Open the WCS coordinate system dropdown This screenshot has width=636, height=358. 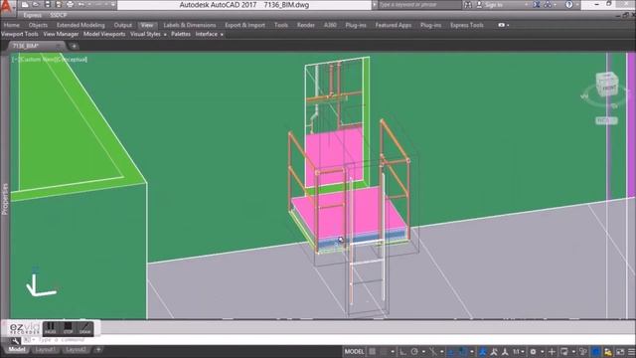pos(606,120)
